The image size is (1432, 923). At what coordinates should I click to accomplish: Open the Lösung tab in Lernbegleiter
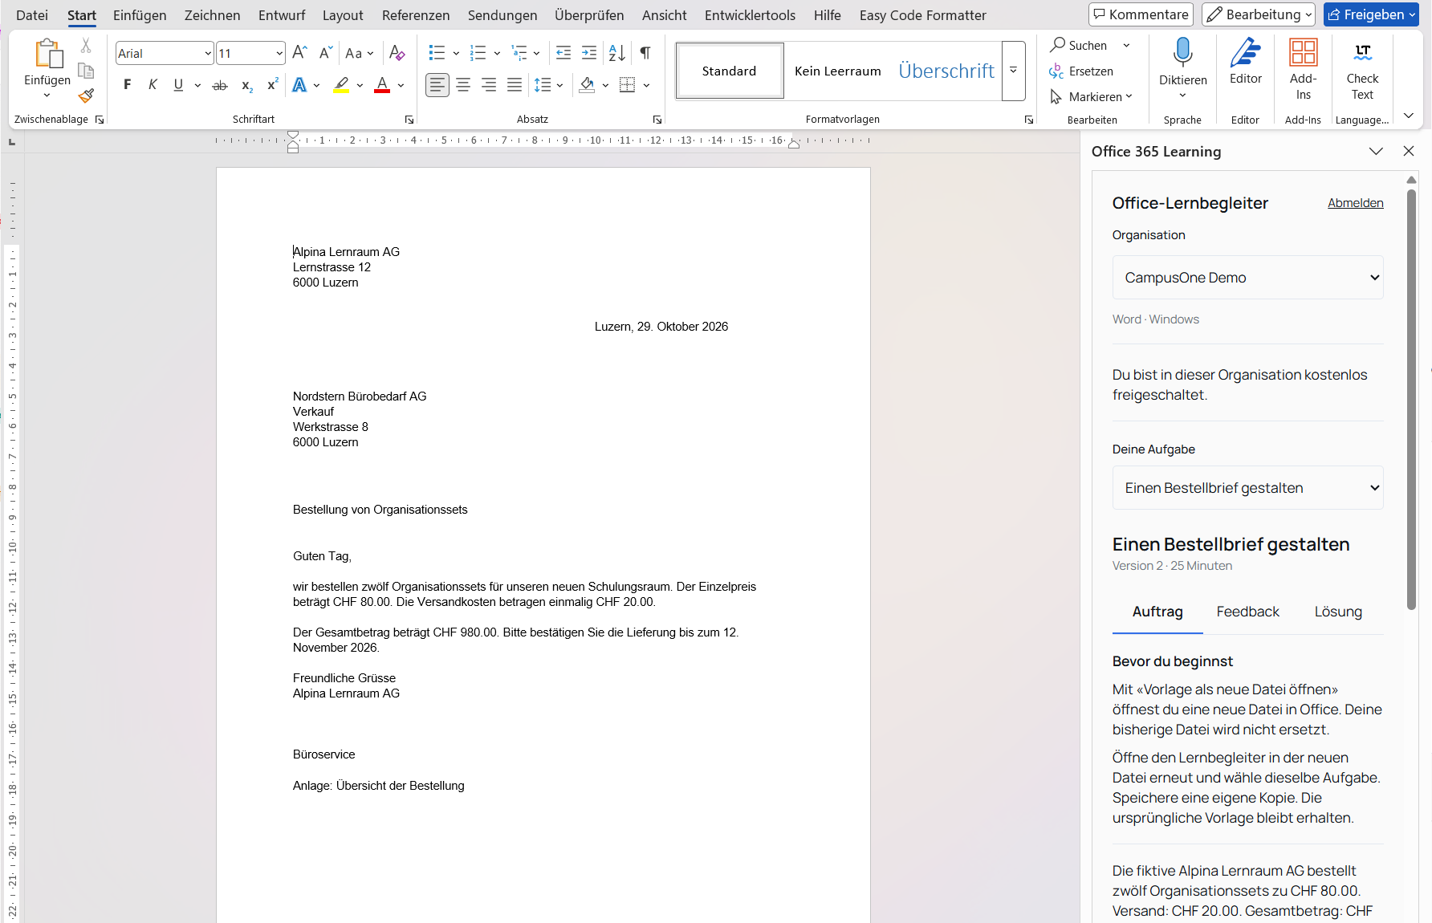[1338, 612]
